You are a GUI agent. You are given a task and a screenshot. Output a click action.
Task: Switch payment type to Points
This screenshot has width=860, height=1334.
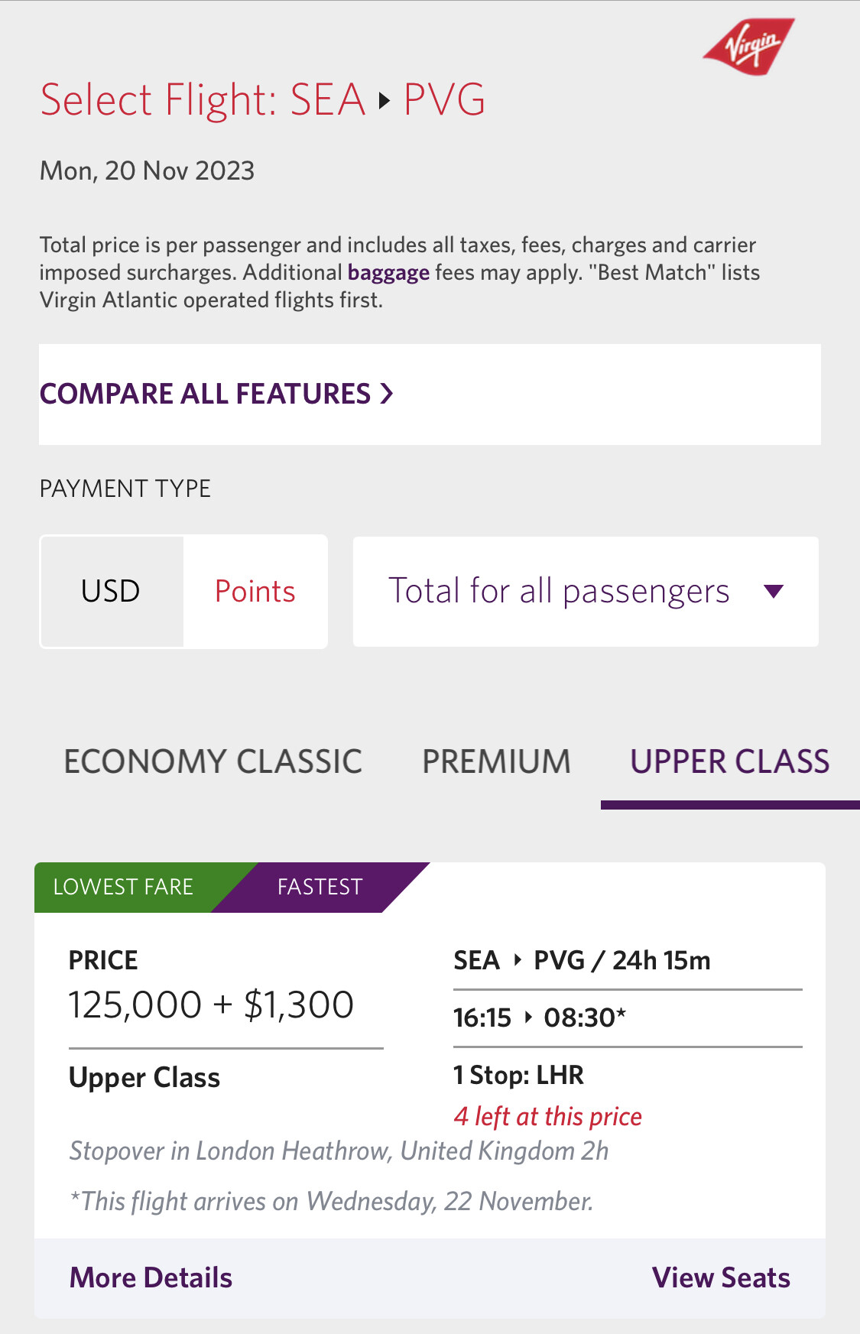(255, 592)
